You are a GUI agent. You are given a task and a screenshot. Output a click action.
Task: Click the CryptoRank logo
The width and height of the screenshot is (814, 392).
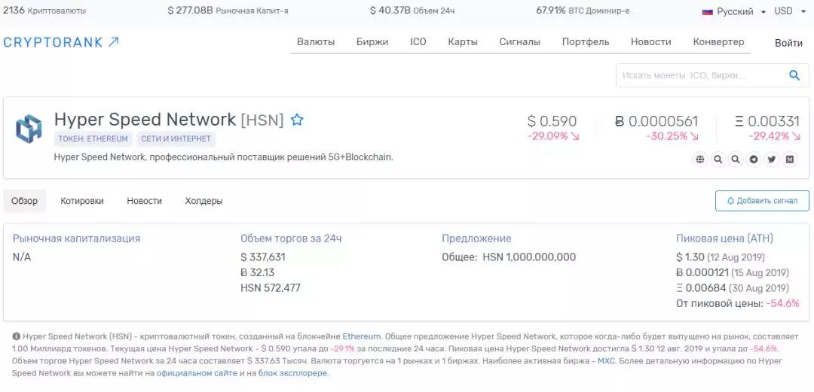[x=61, y=43]
